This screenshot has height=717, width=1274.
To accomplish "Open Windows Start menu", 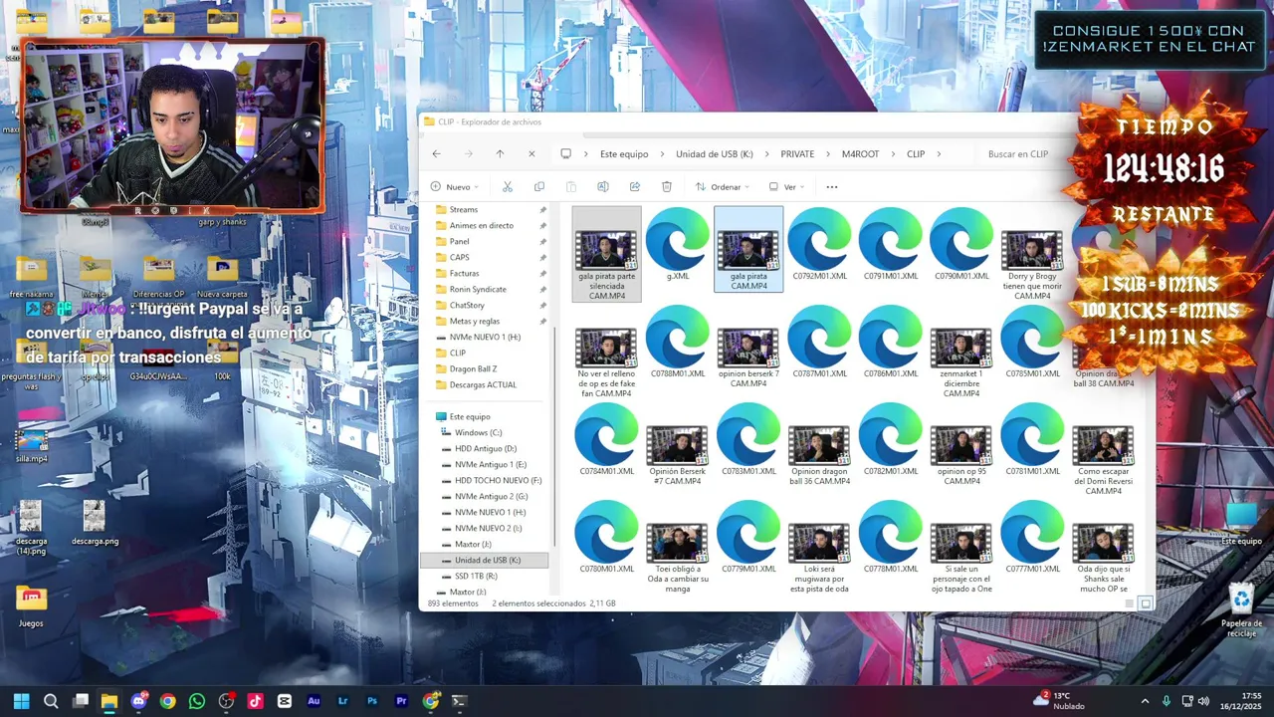I will (22, 701).
